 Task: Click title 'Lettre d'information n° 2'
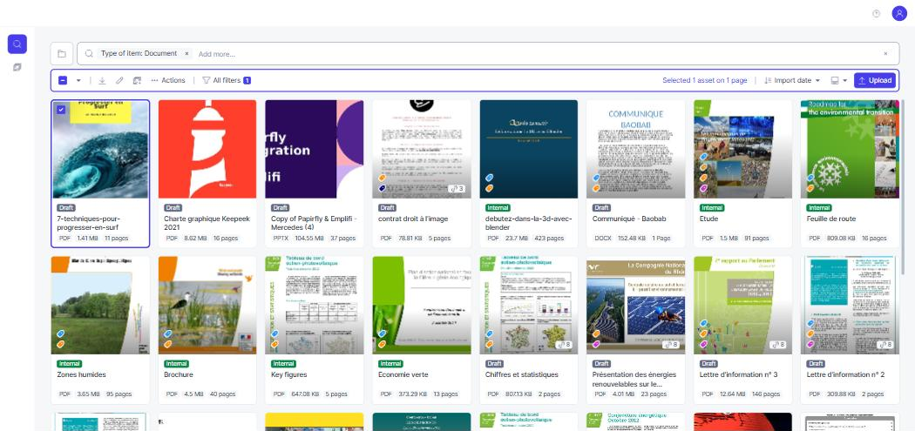click(x=845, y=374)
